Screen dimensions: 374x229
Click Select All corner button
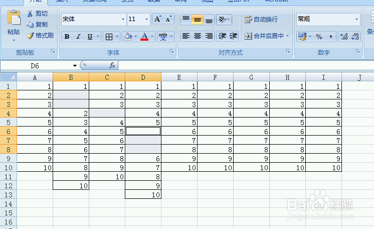tap(9, 77)
